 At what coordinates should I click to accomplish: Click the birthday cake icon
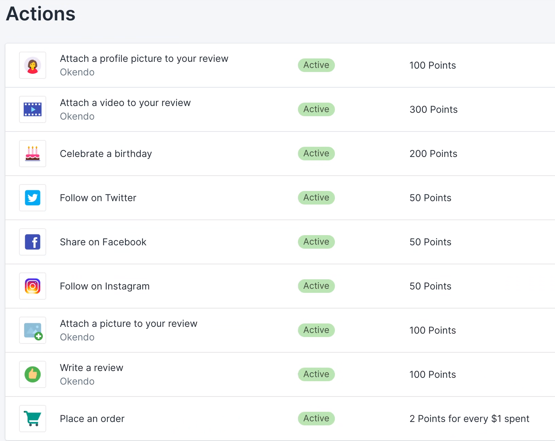coord(33,154)
